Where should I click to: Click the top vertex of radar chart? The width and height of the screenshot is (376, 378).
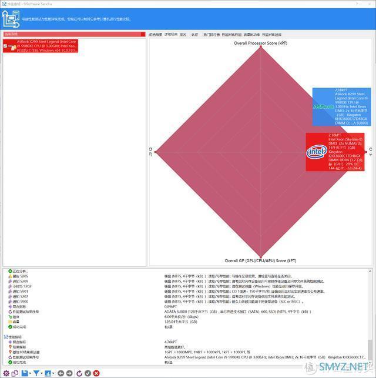click(260, 47)
